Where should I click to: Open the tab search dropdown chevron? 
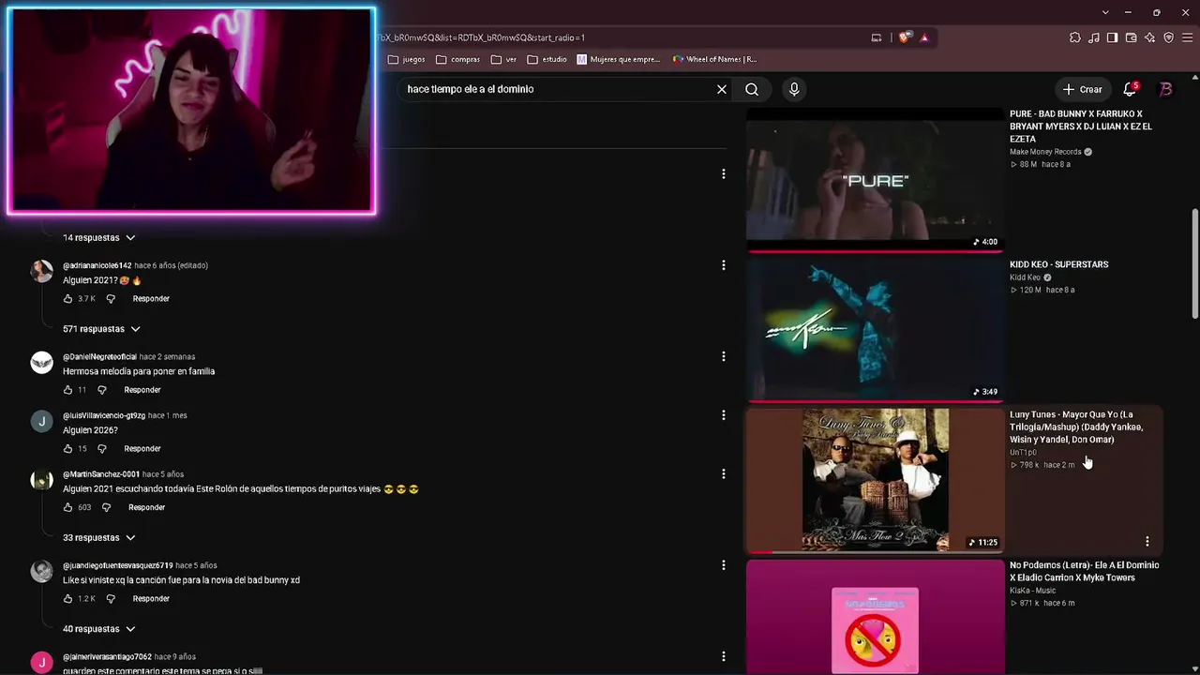pyautogui.click(x=1106, y=12)
